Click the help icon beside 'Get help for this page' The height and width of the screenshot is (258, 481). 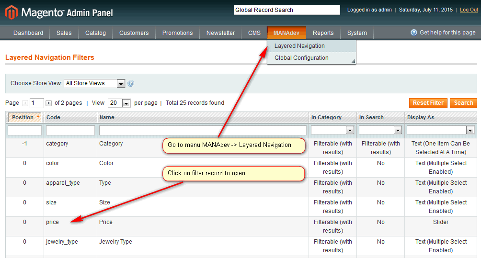[414, 33]
